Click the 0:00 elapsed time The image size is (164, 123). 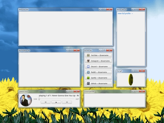[x=35, y=99]
